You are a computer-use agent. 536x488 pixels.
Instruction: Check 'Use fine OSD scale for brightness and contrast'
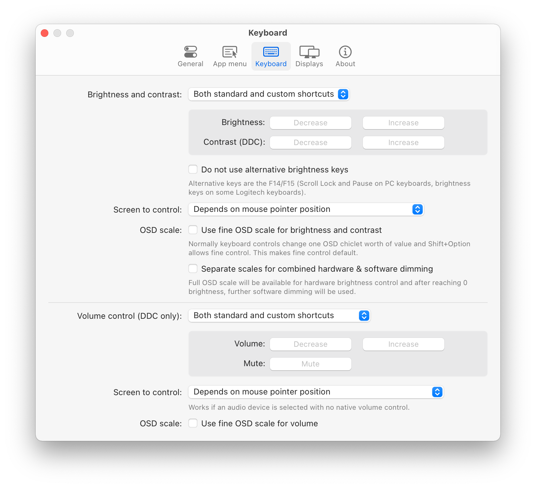pos(193,230)
